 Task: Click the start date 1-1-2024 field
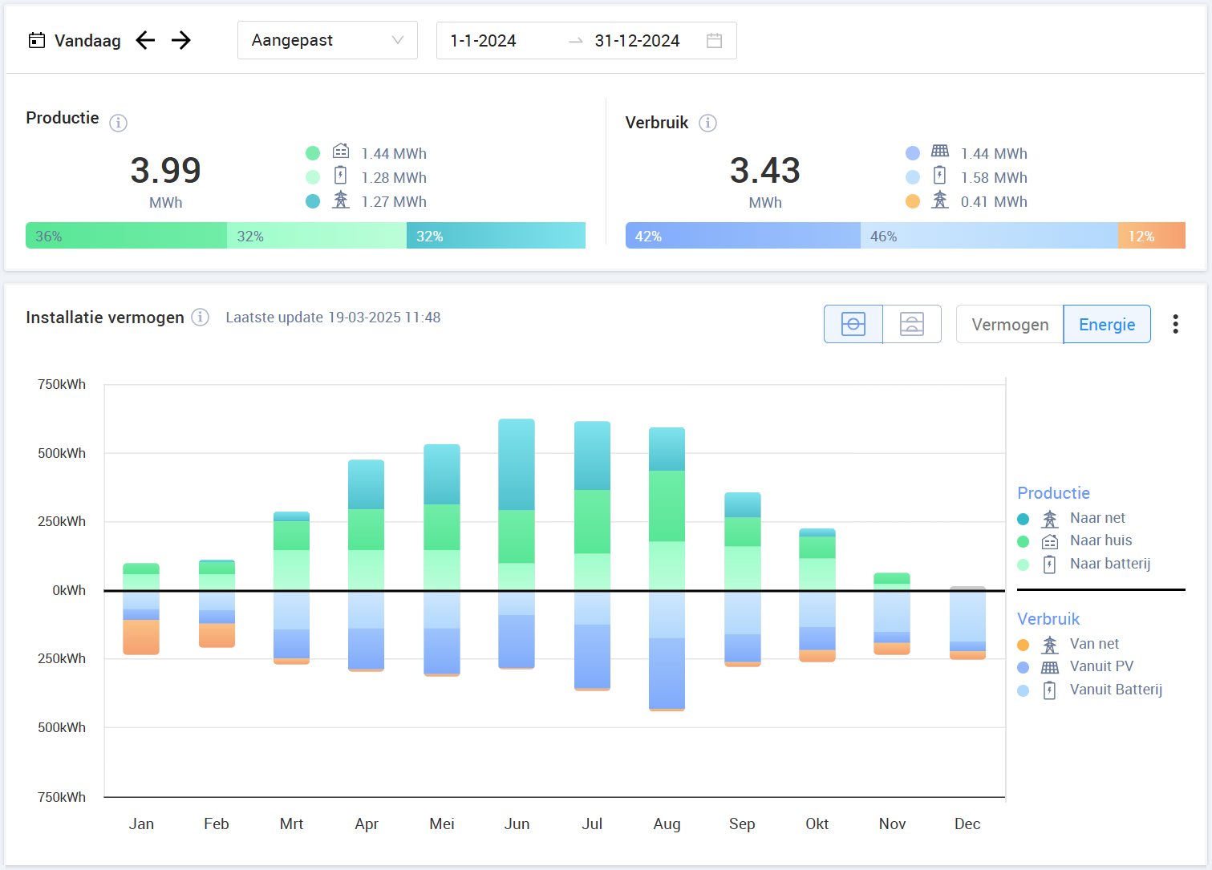click(x=483, y=41)
